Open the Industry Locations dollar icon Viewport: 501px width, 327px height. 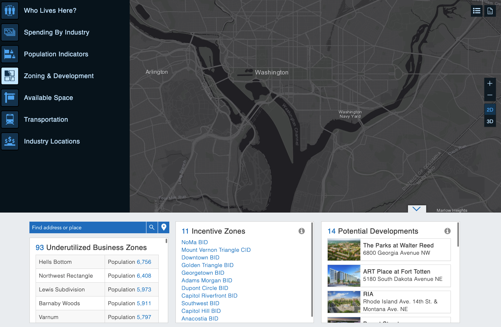click(10, 141)
